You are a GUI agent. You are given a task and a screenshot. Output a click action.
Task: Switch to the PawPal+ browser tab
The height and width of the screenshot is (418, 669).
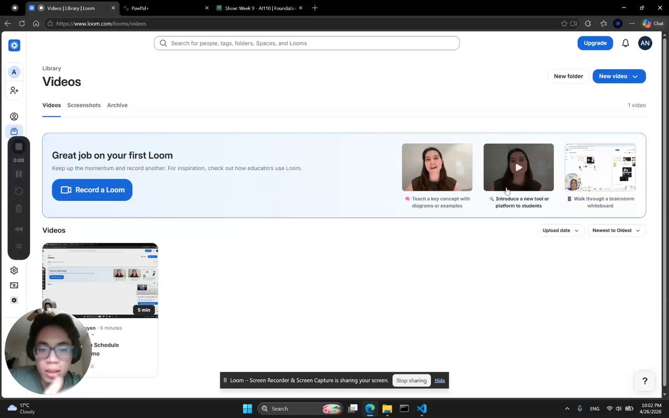click(167, 8)
